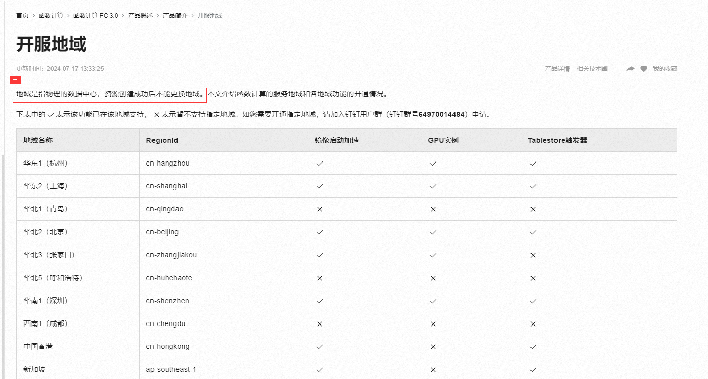Viewport: 708px width, 379px height.
Task: Open 相关技术圈 link
Action: pos(592,69)
